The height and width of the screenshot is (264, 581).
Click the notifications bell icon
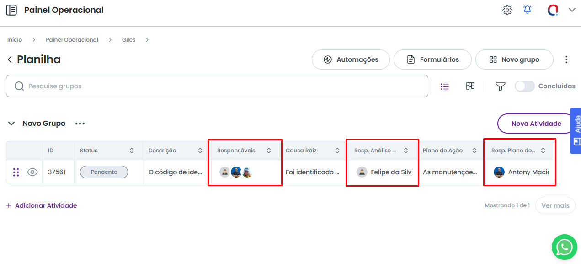(528, 10)
